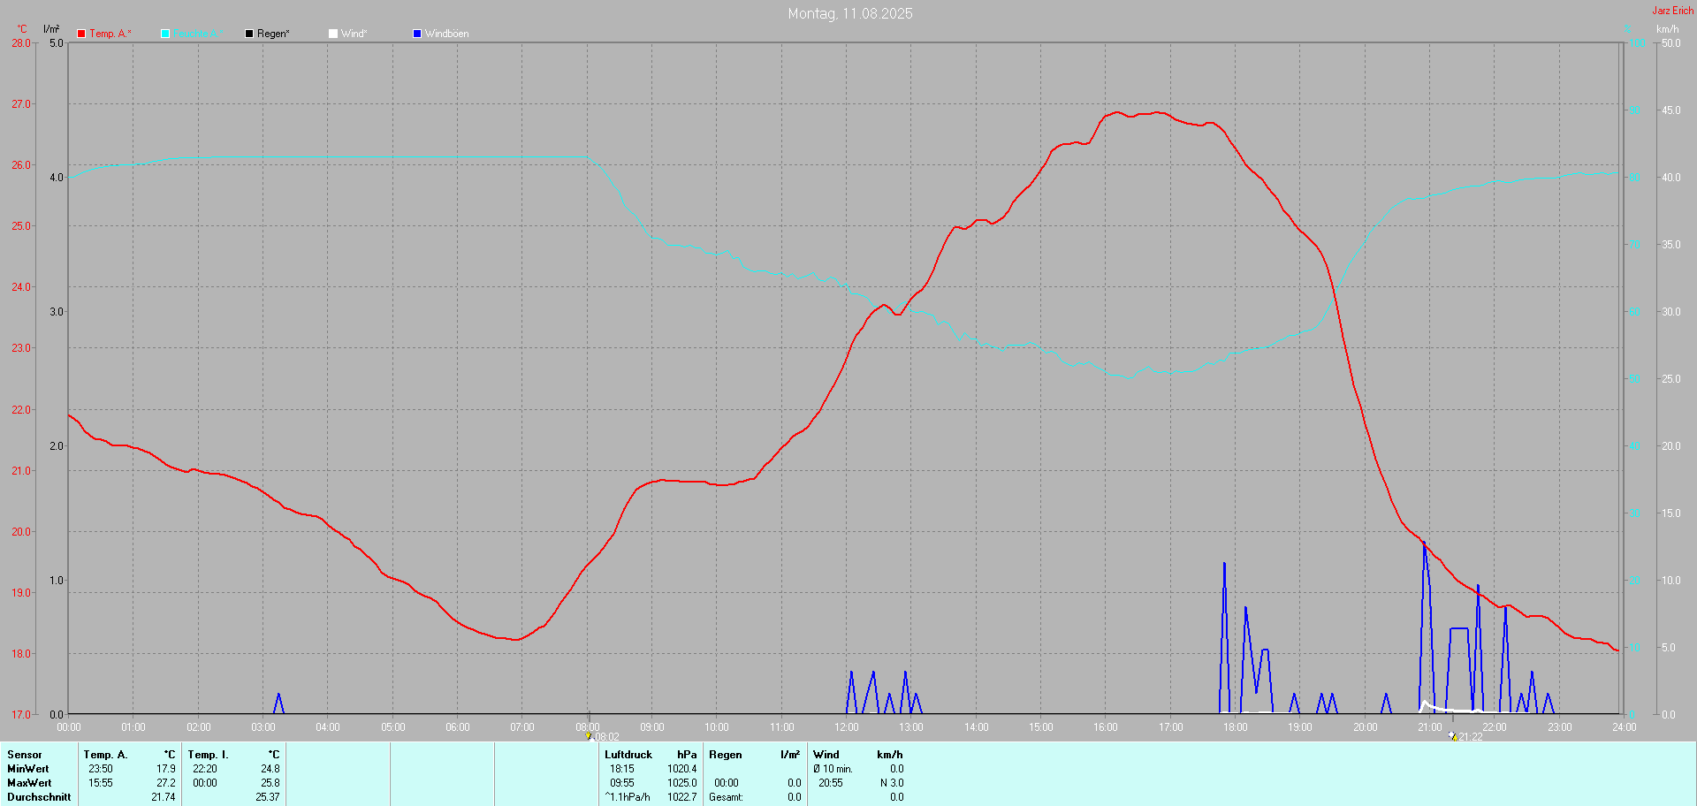This screenshot has height=806, width=1697.
Task: Click the 'km/h' right axis unit label
Action: [x=1668, y=29]
